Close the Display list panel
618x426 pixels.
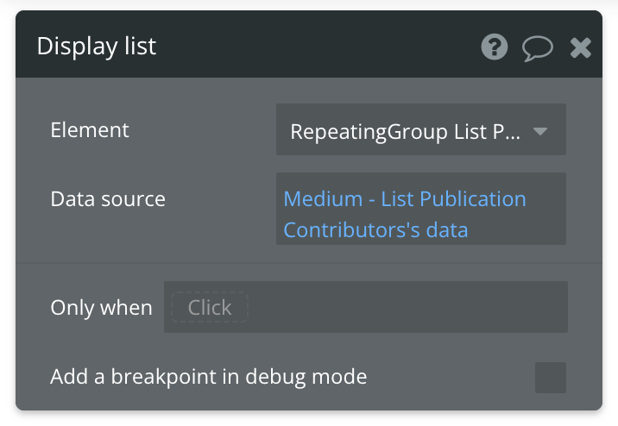tap(581, 47)
